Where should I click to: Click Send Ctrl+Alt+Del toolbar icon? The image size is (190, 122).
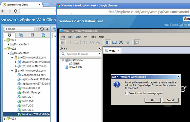pos(76,42)
